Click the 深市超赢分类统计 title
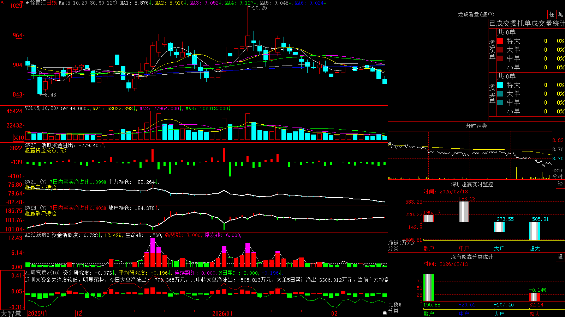 (472, 257)
